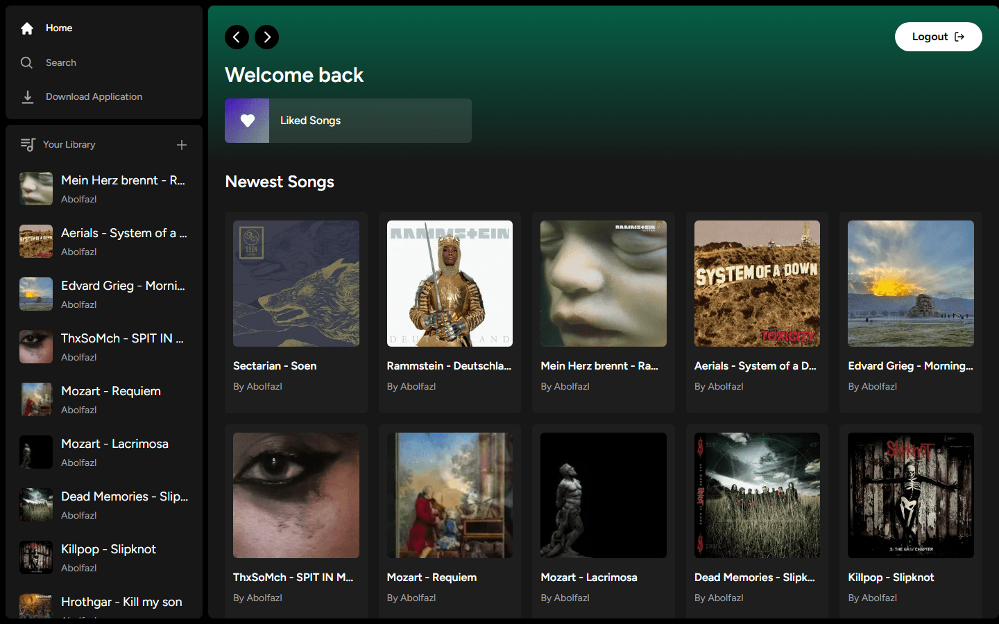Screen dimensions: 999x624
Task: Play Edvard Grieg Morning album cover in Newest Songs
Action: 911,284
